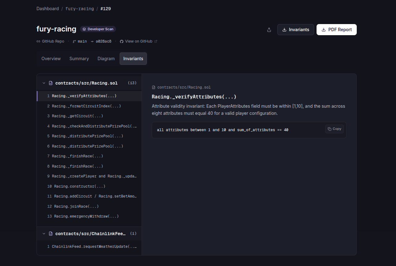396x266 pixels.
Task: Open View on GitHub link
Action: (138, 41)
